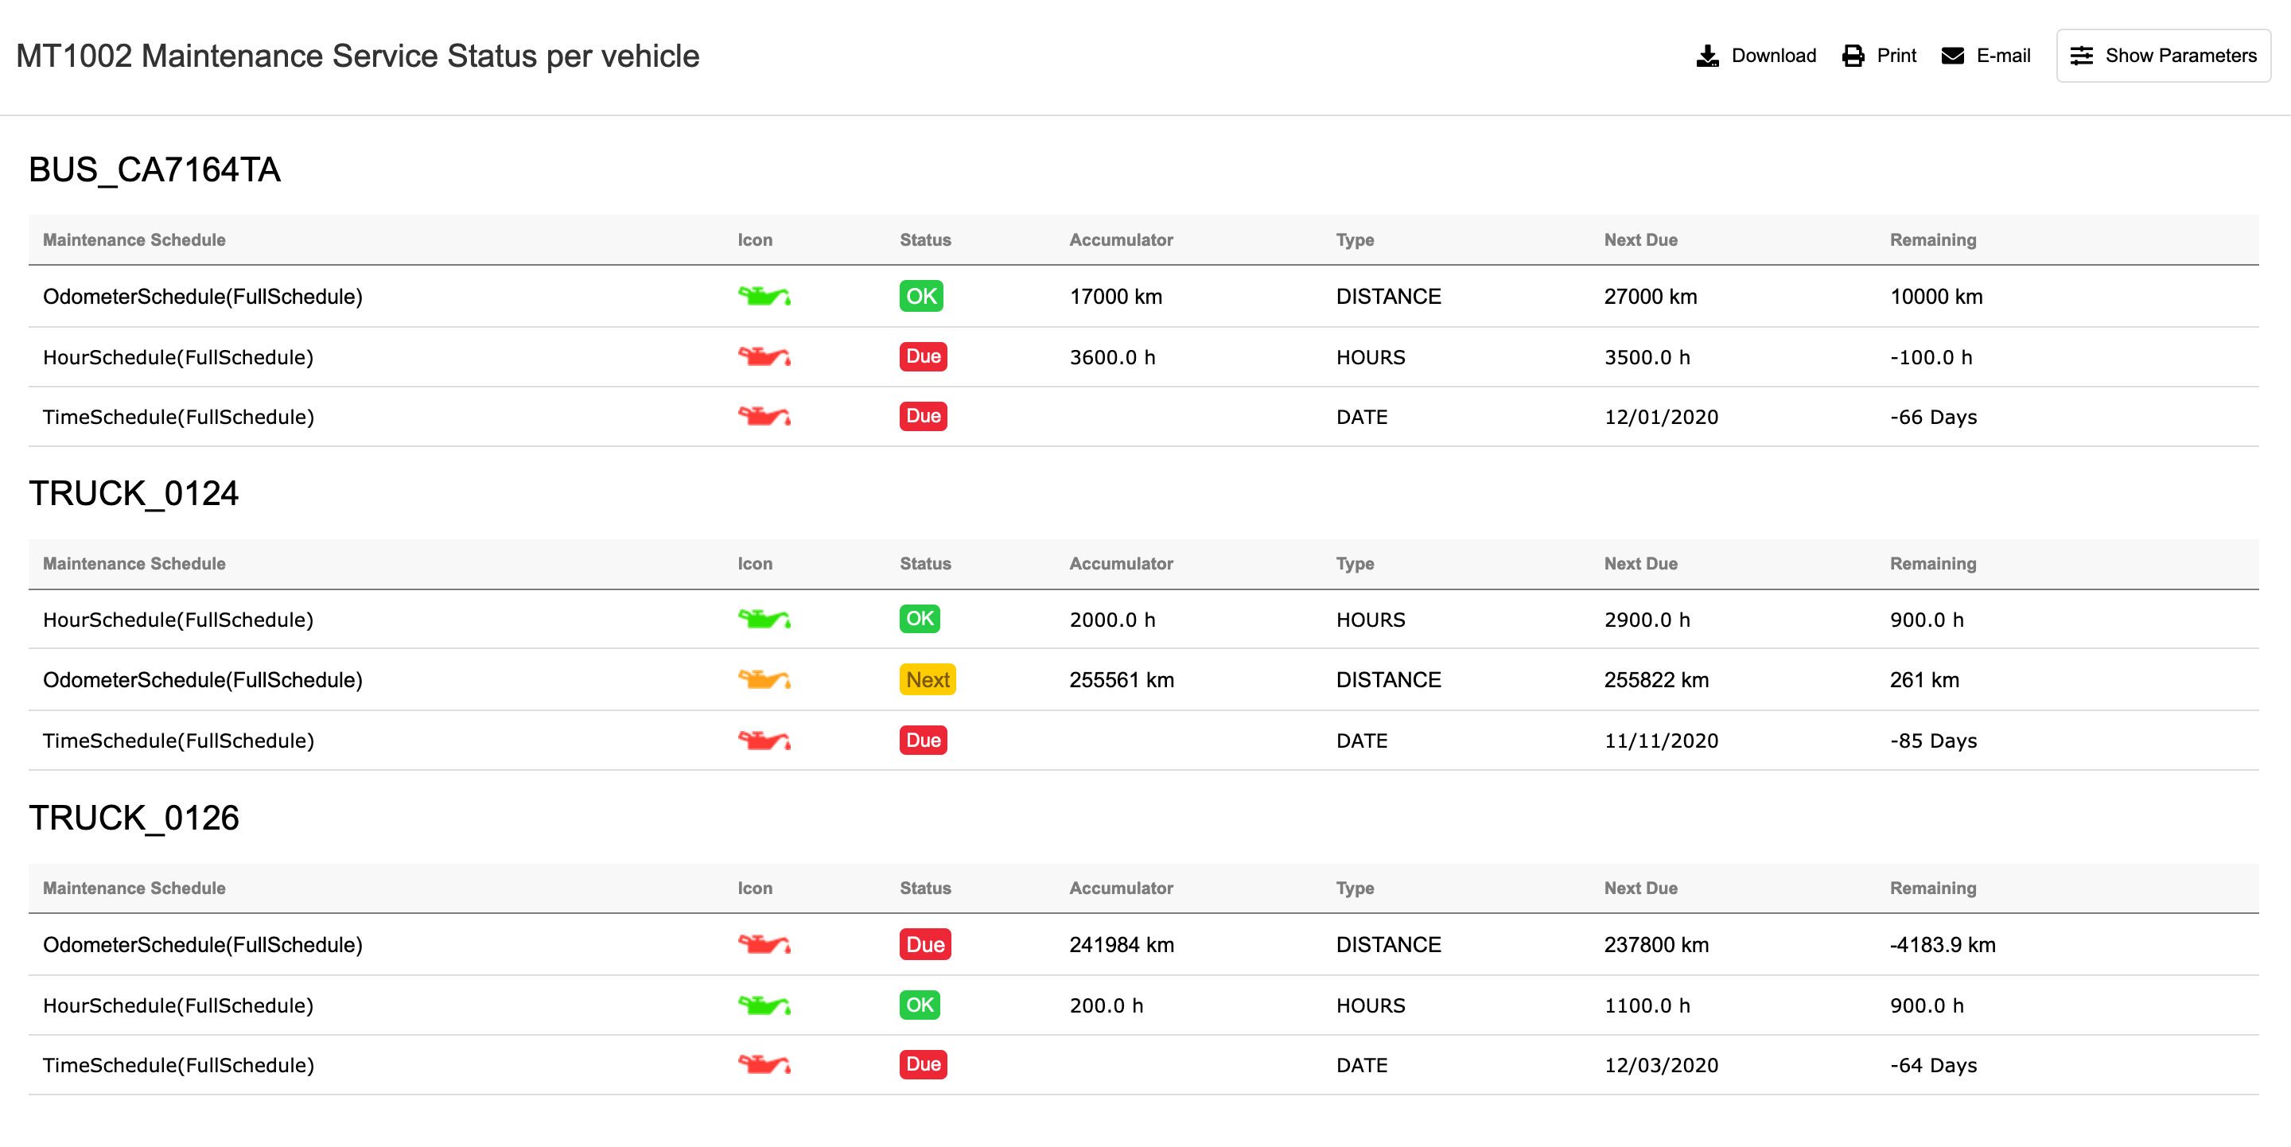Click Due badge in TRUCK_0126 OdometerSchedule row

925,944
